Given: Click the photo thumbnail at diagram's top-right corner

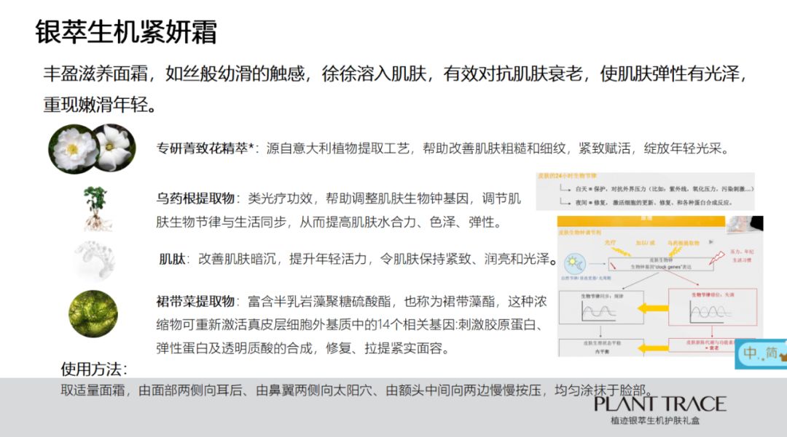Looking at the screenshot, I should coord(745,224).
